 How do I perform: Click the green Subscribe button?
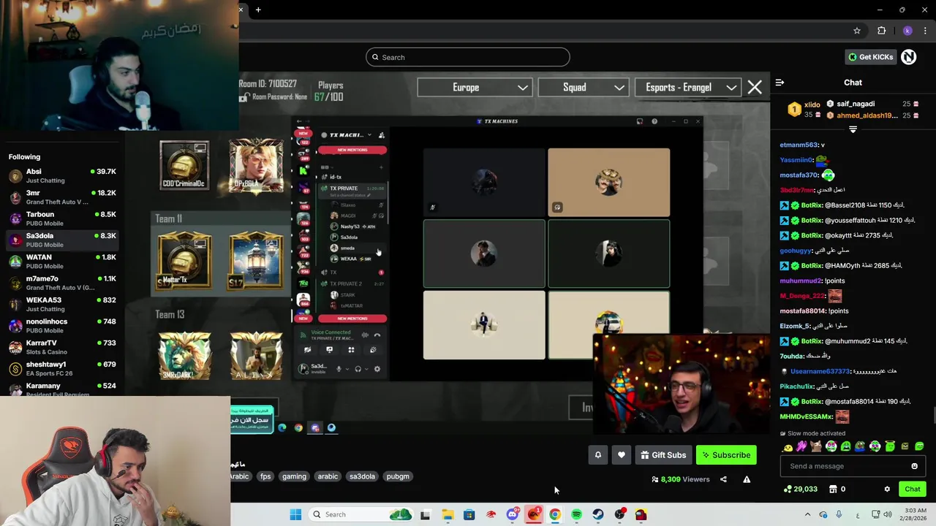[726, 455]
